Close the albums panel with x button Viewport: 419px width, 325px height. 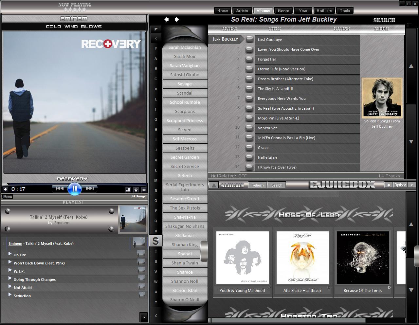click(412, 185)
